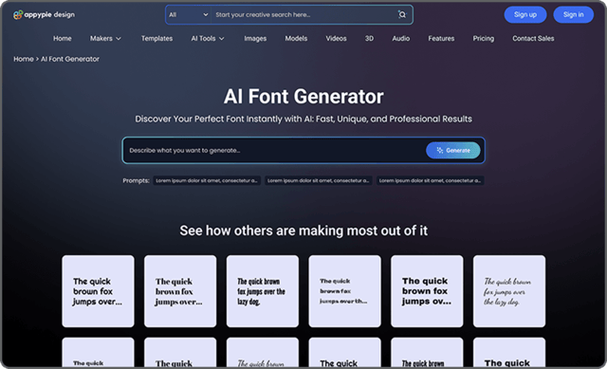The height and width of the screenshot is (369, 607).
Task: Select the middle Lorem ipsum prompt chip
Action: pyautogui.click(x=319, y=180)
